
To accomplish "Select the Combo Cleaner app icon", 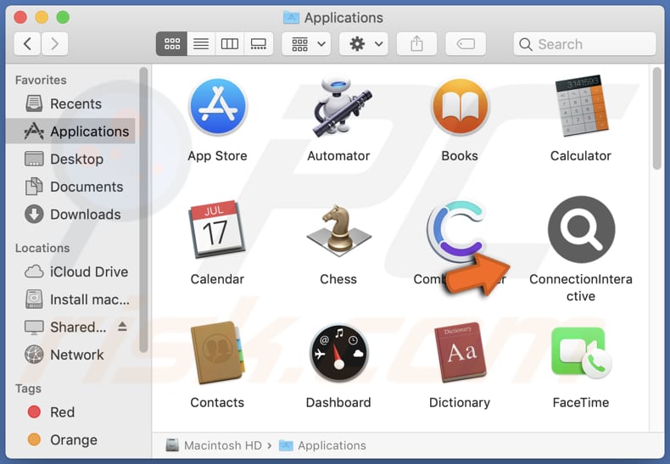I will [x=457, y=231].
